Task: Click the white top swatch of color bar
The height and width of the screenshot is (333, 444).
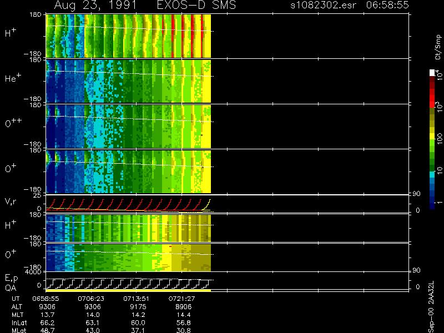Action: click(432, 73)
